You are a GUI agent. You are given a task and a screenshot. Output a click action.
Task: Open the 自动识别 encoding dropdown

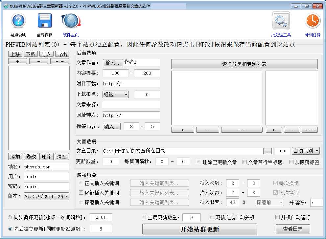coord(306,151)
